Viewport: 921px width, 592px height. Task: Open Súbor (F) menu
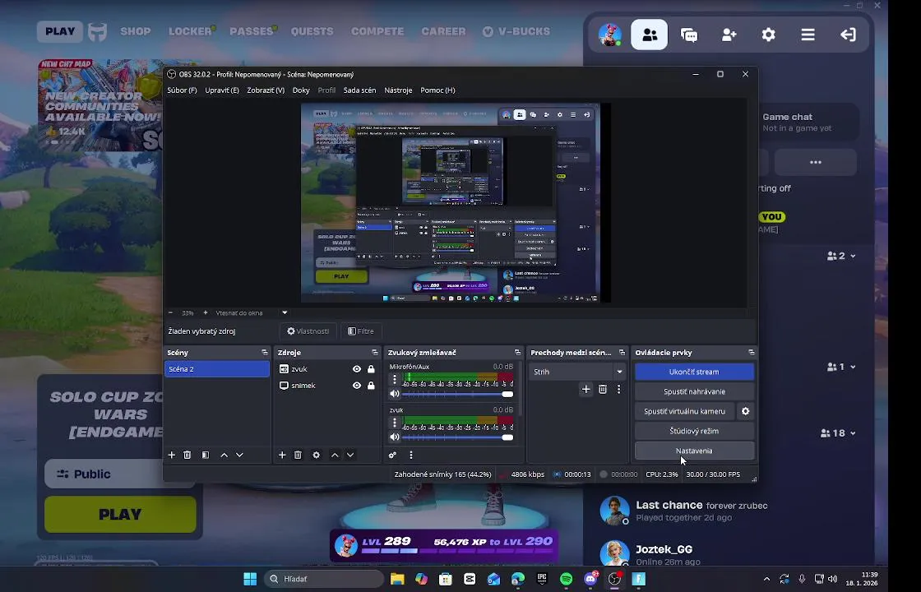click(x=182, y=90)
